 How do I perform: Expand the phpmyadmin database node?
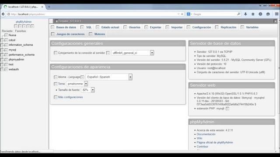coord(2,60)
